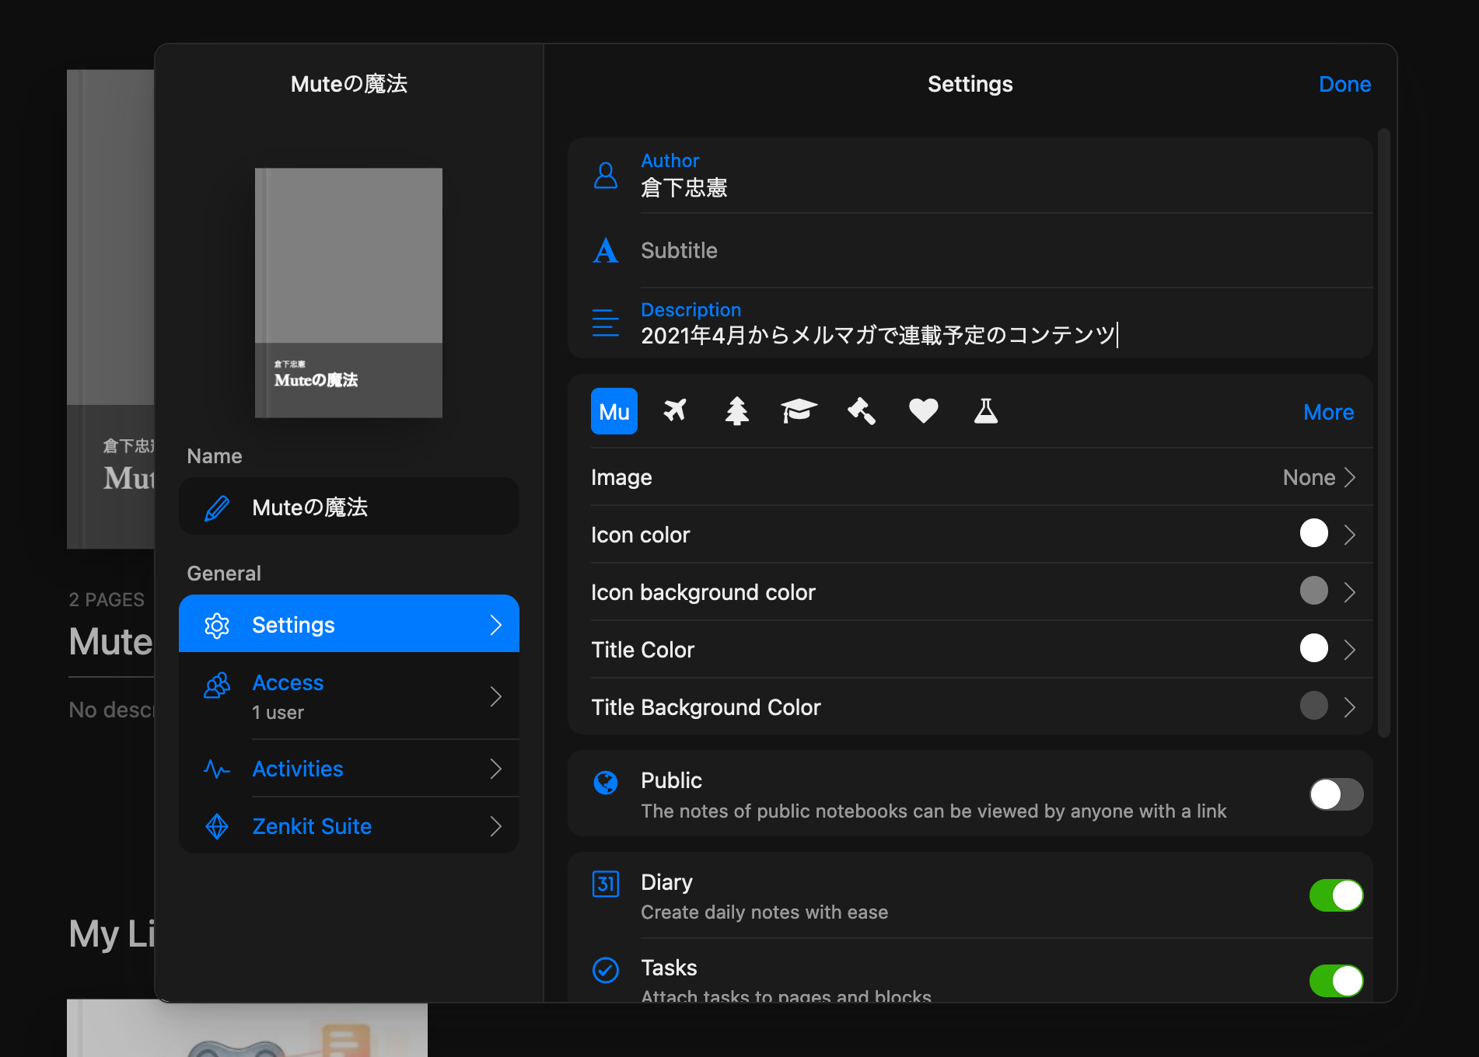The height and width of the screenshot is (1057, 1479).
Task: Click into the Subtitle field
Action: point(1003,250)
